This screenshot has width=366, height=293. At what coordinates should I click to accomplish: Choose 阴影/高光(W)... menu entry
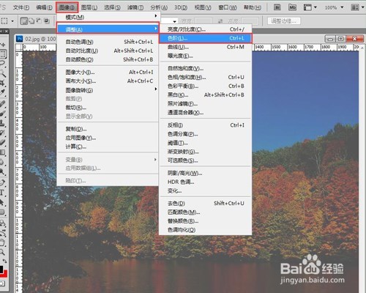click(x=206, y=173)
